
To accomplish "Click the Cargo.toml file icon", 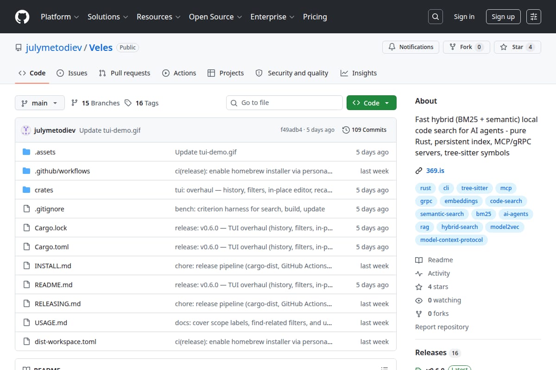I will coord(26,247).
